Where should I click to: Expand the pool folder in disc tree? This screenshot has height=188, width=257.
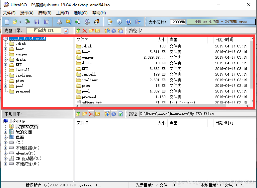point(5,86)
